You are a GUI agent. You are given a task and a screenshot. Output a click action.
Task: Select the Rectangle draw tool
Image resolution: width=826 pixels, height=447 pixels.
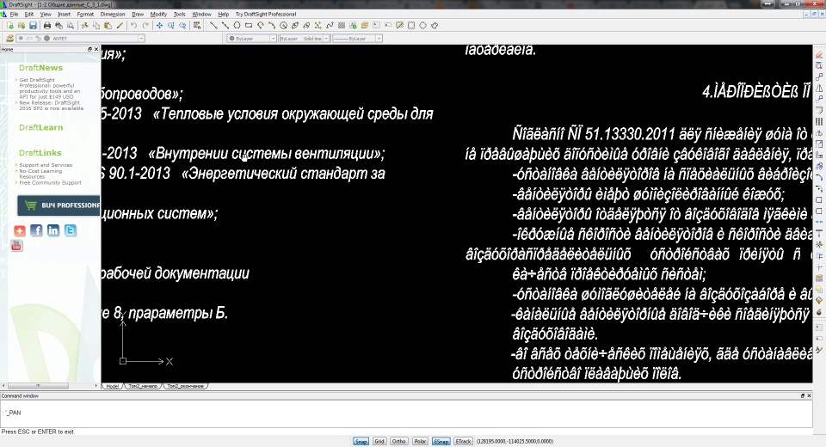[249, 25]
